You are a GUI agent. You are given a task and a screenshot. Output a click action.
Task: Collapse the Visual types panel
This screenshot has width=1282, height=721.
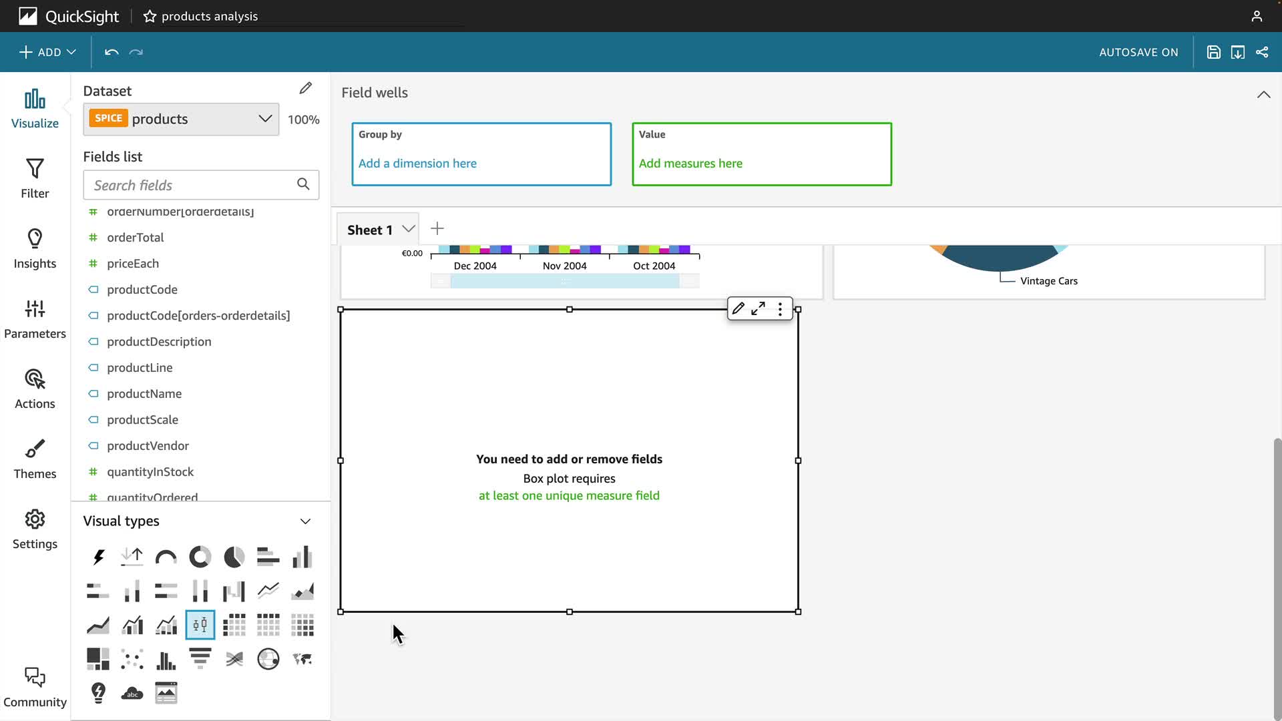click(x=305, y=521)
